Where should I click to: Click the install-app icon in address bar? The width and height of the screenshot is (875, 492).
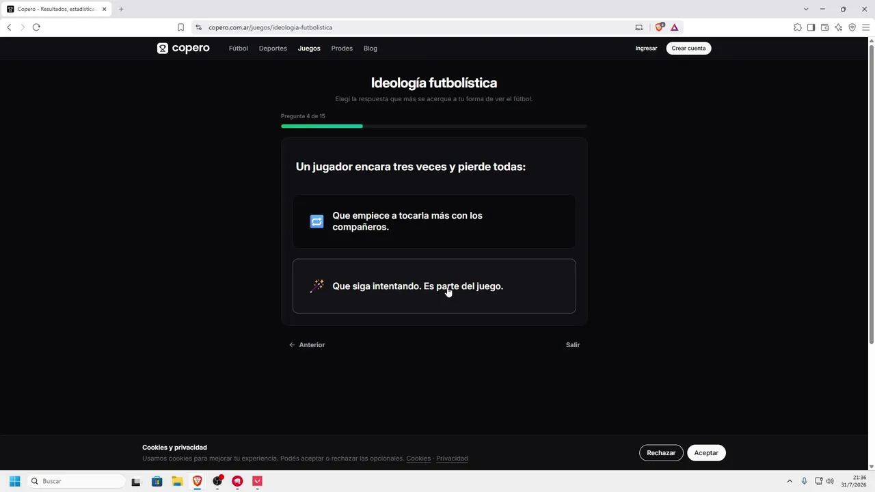(639, 27)
